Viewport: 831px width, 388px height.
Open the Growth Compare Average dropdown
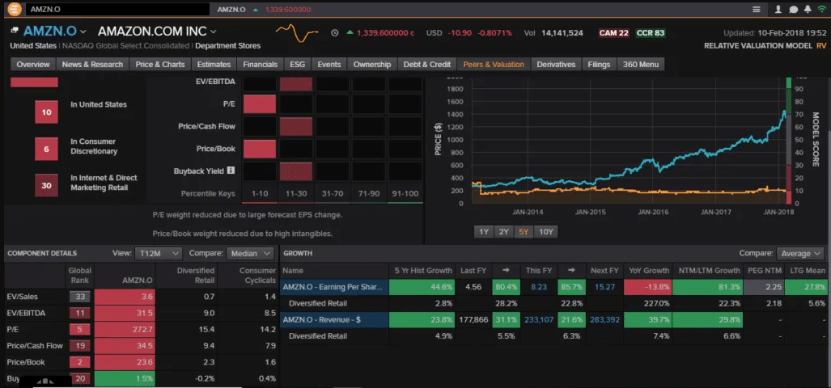[800, 254]
